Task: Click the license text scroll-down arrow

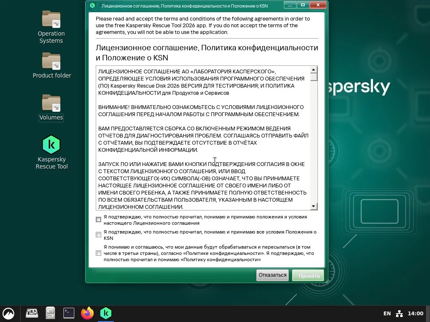Action: 313,206
